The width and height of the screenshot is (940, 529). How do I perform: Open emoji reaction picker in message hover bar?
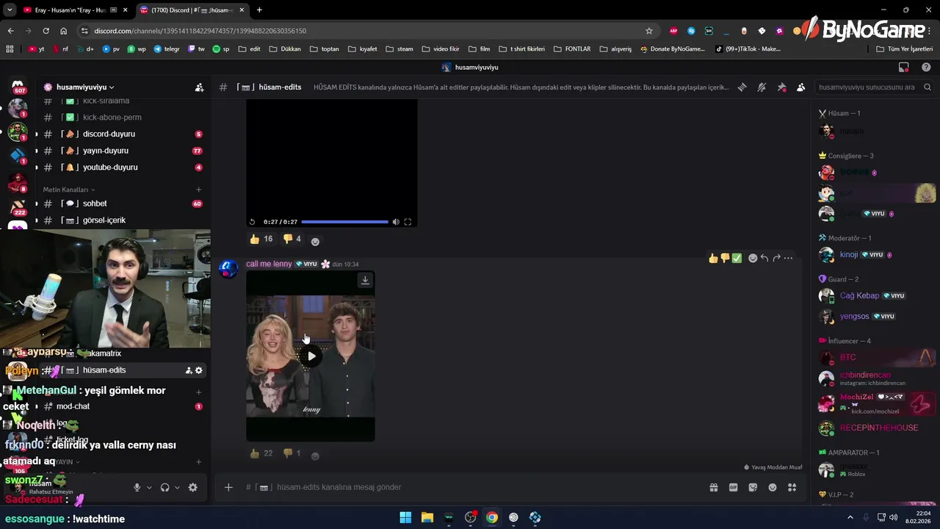tap(753, 258)
